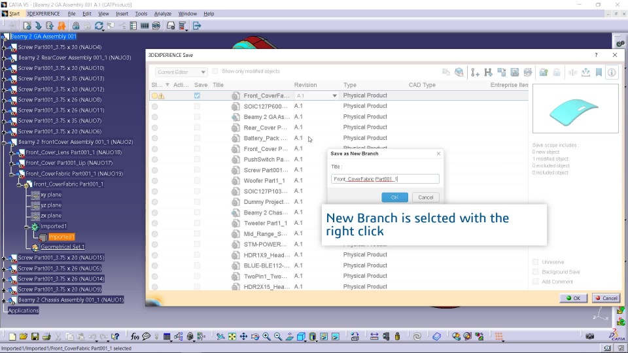Viewport: 628px width, 353px height.
Task: Click the New document icon in bottom toolbar
Action: [12, 337]
